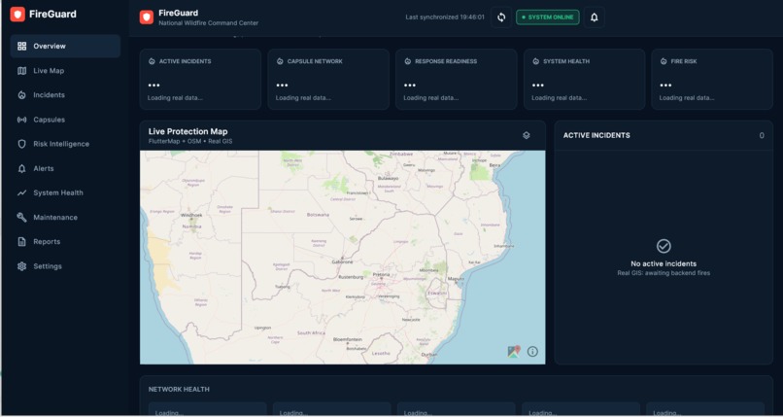This screenshot has height=417, width=783.
Task: Click the Active Incidents card gauge icon
Action: tap(152, 61)
